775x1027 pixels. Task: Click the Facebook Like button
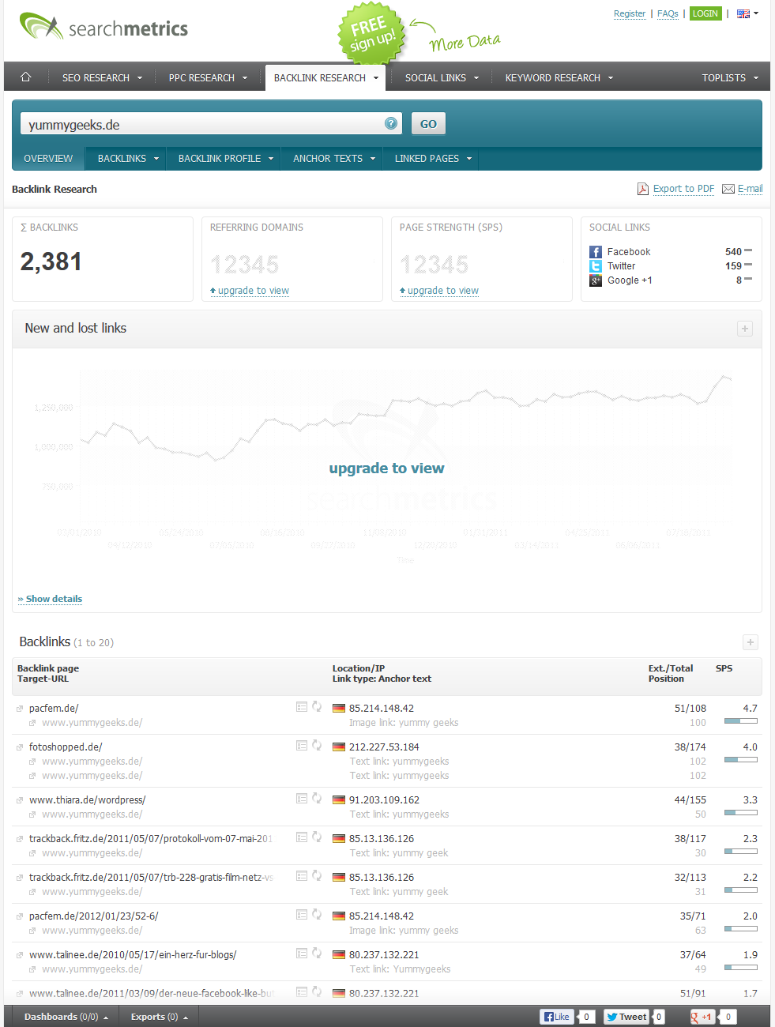(557, 1017)
